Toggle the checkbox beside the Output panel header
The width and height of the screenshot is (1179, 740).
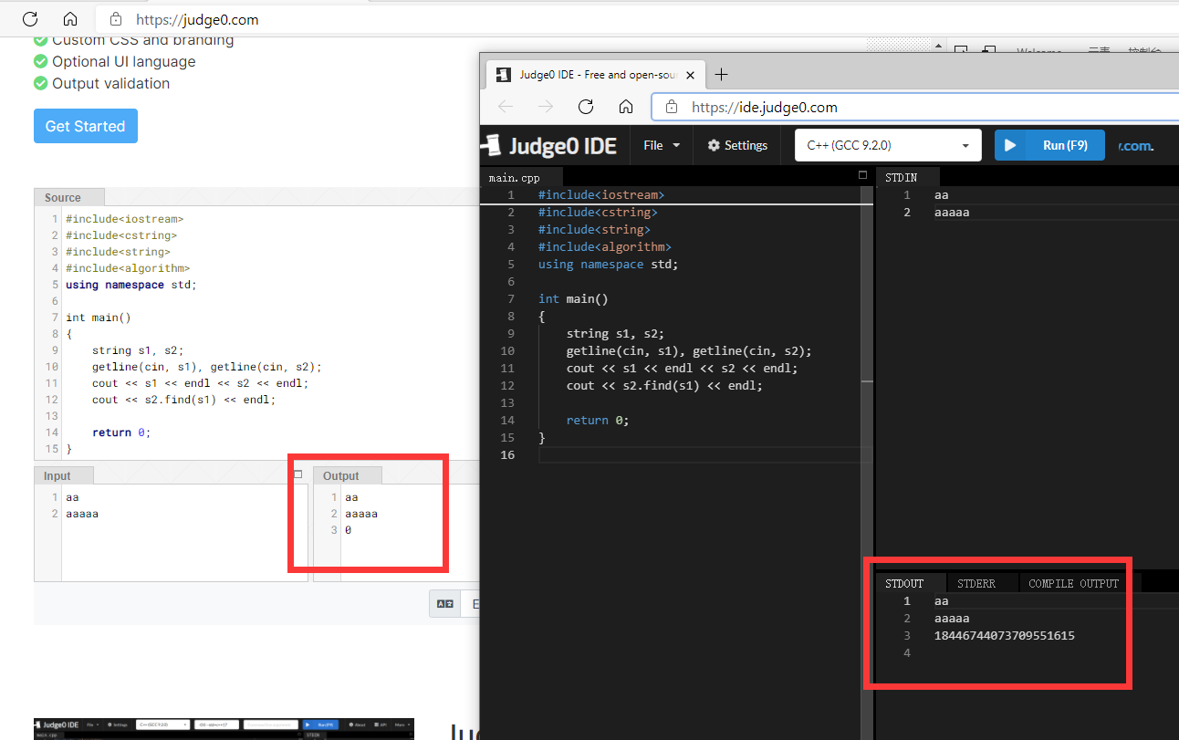pyautogui.click(x=297, y=474)
